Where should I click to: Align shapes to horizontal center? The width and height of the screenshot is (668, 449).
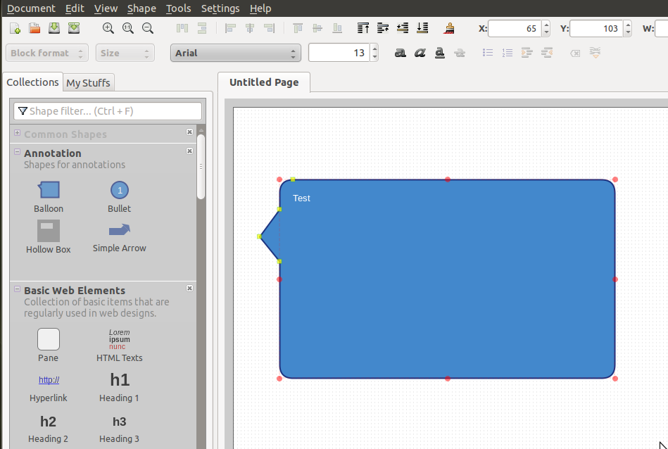click(250, 28)
